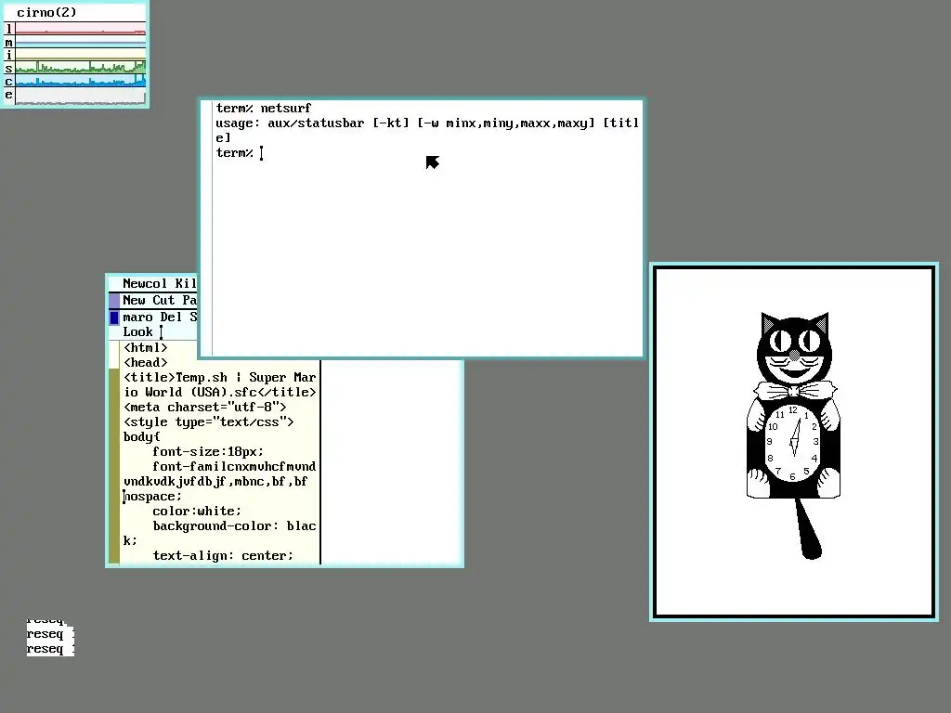This screenshot has height=713, width=951.
Task: Click the light purple column layout box in acme
Action: (x=114, y=300)
